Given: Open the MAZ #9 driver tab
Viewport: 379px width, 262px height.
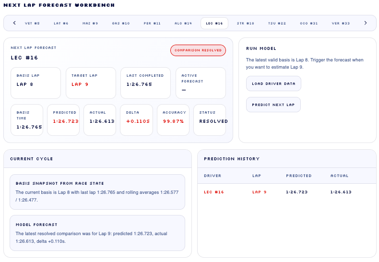Looking at the screenshot, I should click(x=90, y=23).
